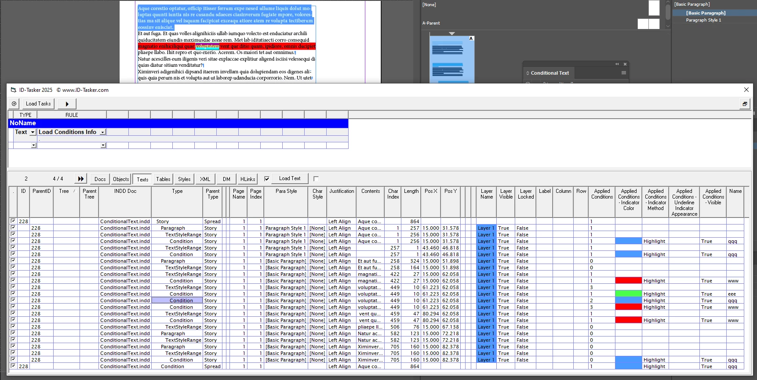Image resolution: width=757 pixels, height=380 pixels.
Task: Toggle checkbox of the highlighted Condition row
Action: pyautogui.click(x=13, y=300)
